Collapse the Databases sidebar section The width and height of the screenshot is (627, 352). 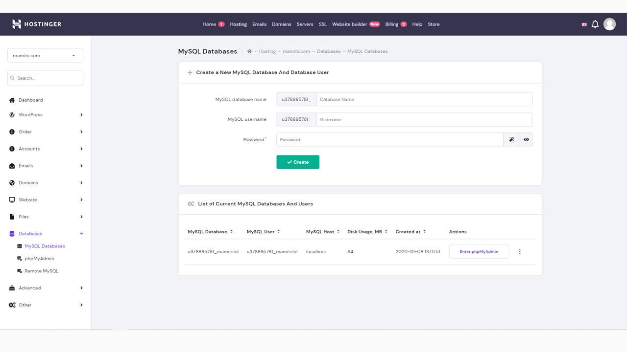pos(81,234)
